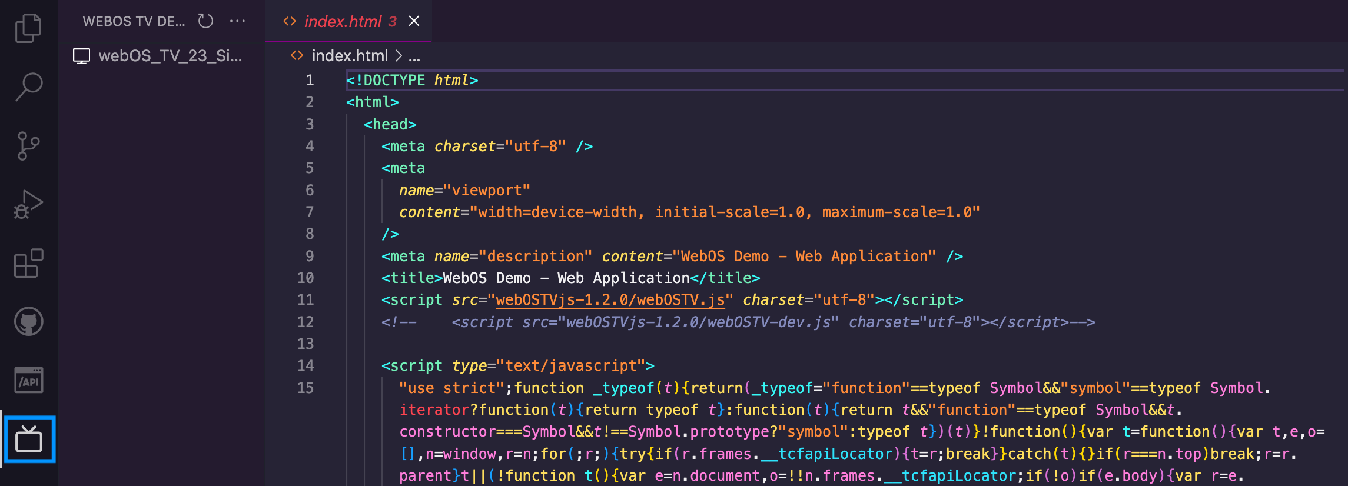Click the HTML file icon in breadcrumb
This screenshot has width=1348, height=486.
click(297, 55)
